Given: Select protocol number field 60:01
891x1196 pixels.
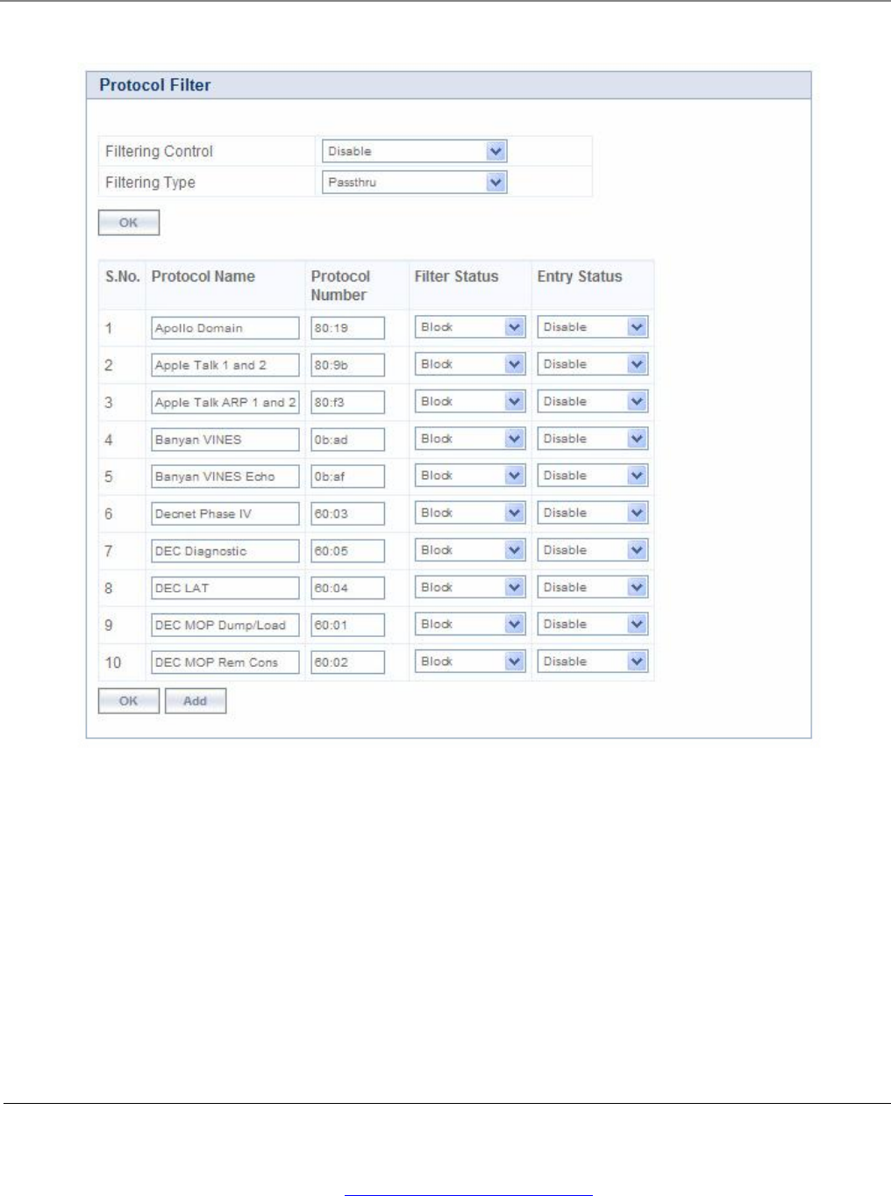Looking at the screenshot, I should click(x=347, y=626).
